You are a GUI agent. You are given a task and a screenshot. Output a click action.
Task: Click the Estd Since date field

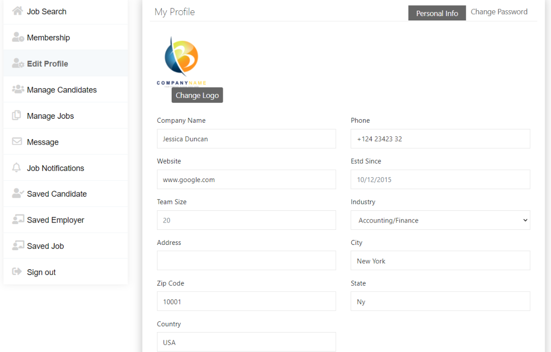pos(440,179)
